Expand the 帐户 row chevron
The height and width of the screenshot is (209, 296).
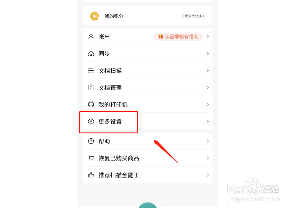208,37
